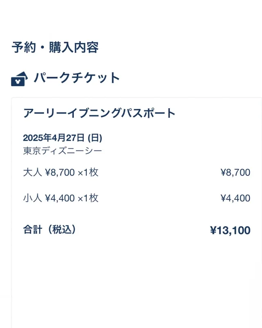This screenshot has width=262, height=328.
Task: Tap the アーリーイブニングパスポート ticket name
Action: [x=99, y=113]
